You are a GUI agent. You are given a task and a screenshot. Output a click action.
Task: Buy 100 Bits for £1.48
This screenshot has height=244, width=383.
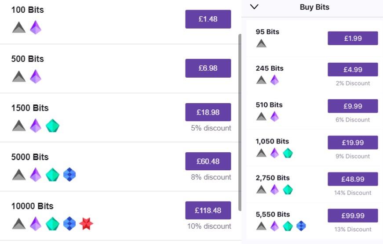coord(208,19)
